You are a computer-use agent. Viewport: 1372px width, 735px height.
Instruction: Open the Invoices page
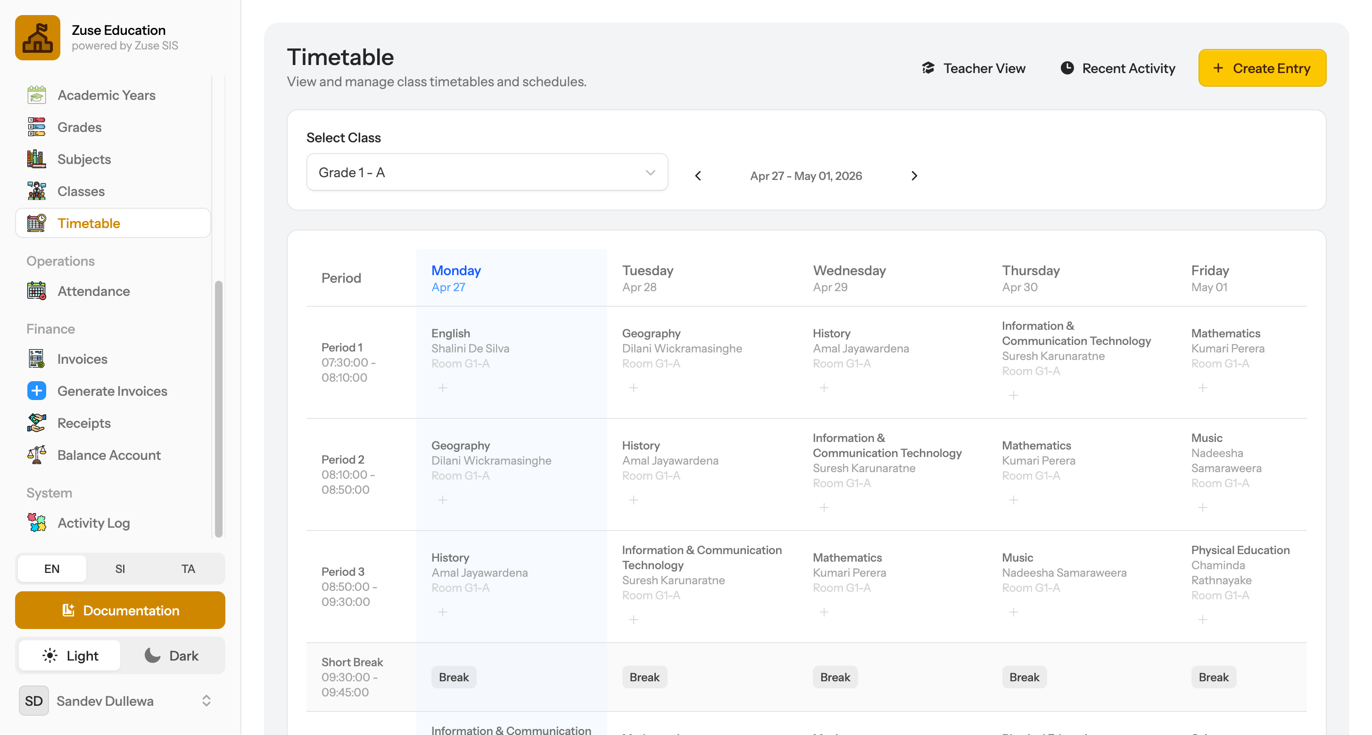coord(113,359)
